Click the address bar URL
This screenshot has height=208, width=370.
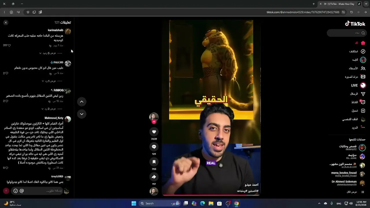(303, 12)
